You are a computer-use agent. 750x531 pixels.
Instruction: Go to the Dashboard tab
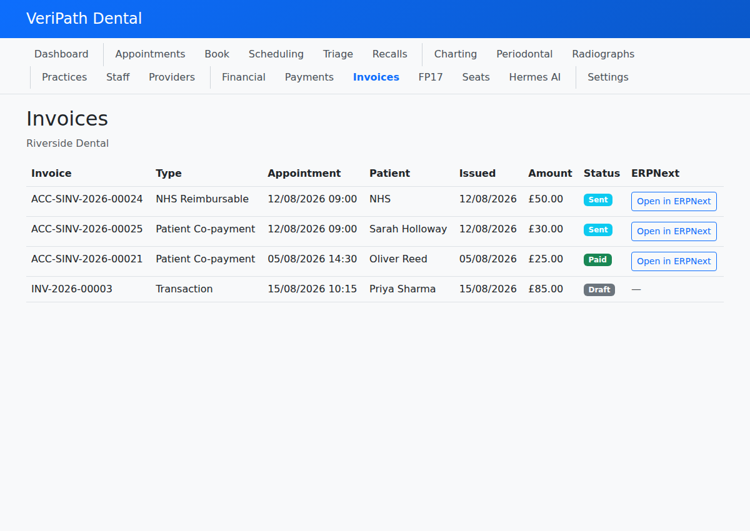(61, 54)
